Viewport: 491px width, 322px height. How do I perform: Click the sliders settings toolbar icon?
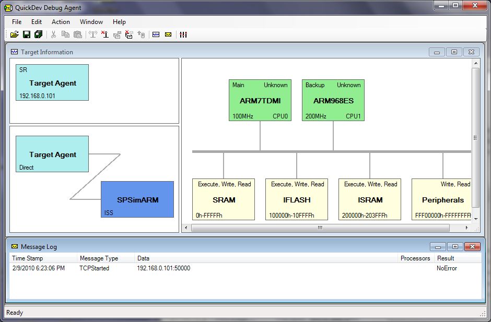pos(183,34)
